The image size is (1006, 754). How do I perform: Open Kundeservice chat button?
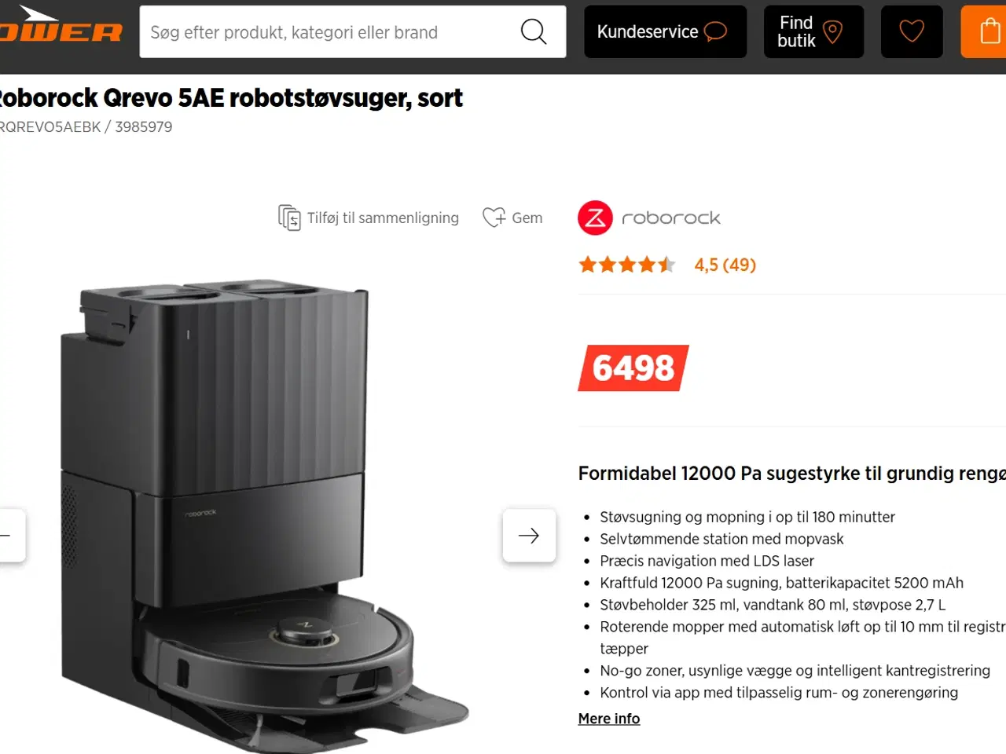click(665, 31)
